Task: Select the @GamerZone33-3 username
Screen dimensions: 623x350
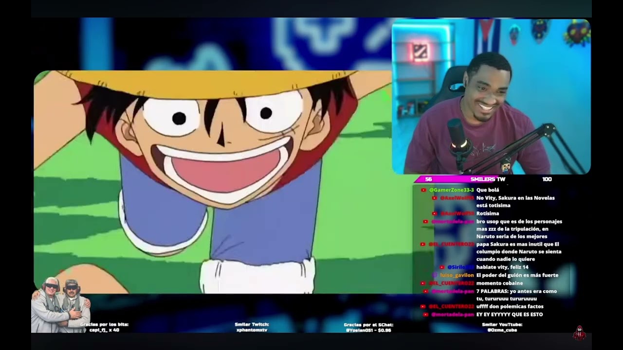Action: pyautogui.click(x=451, y=190)
